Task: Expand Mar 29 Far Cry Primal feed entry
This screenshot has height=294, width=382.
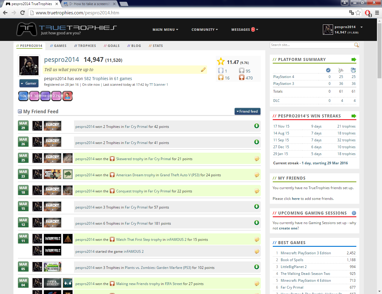Action: click(256, 126)
